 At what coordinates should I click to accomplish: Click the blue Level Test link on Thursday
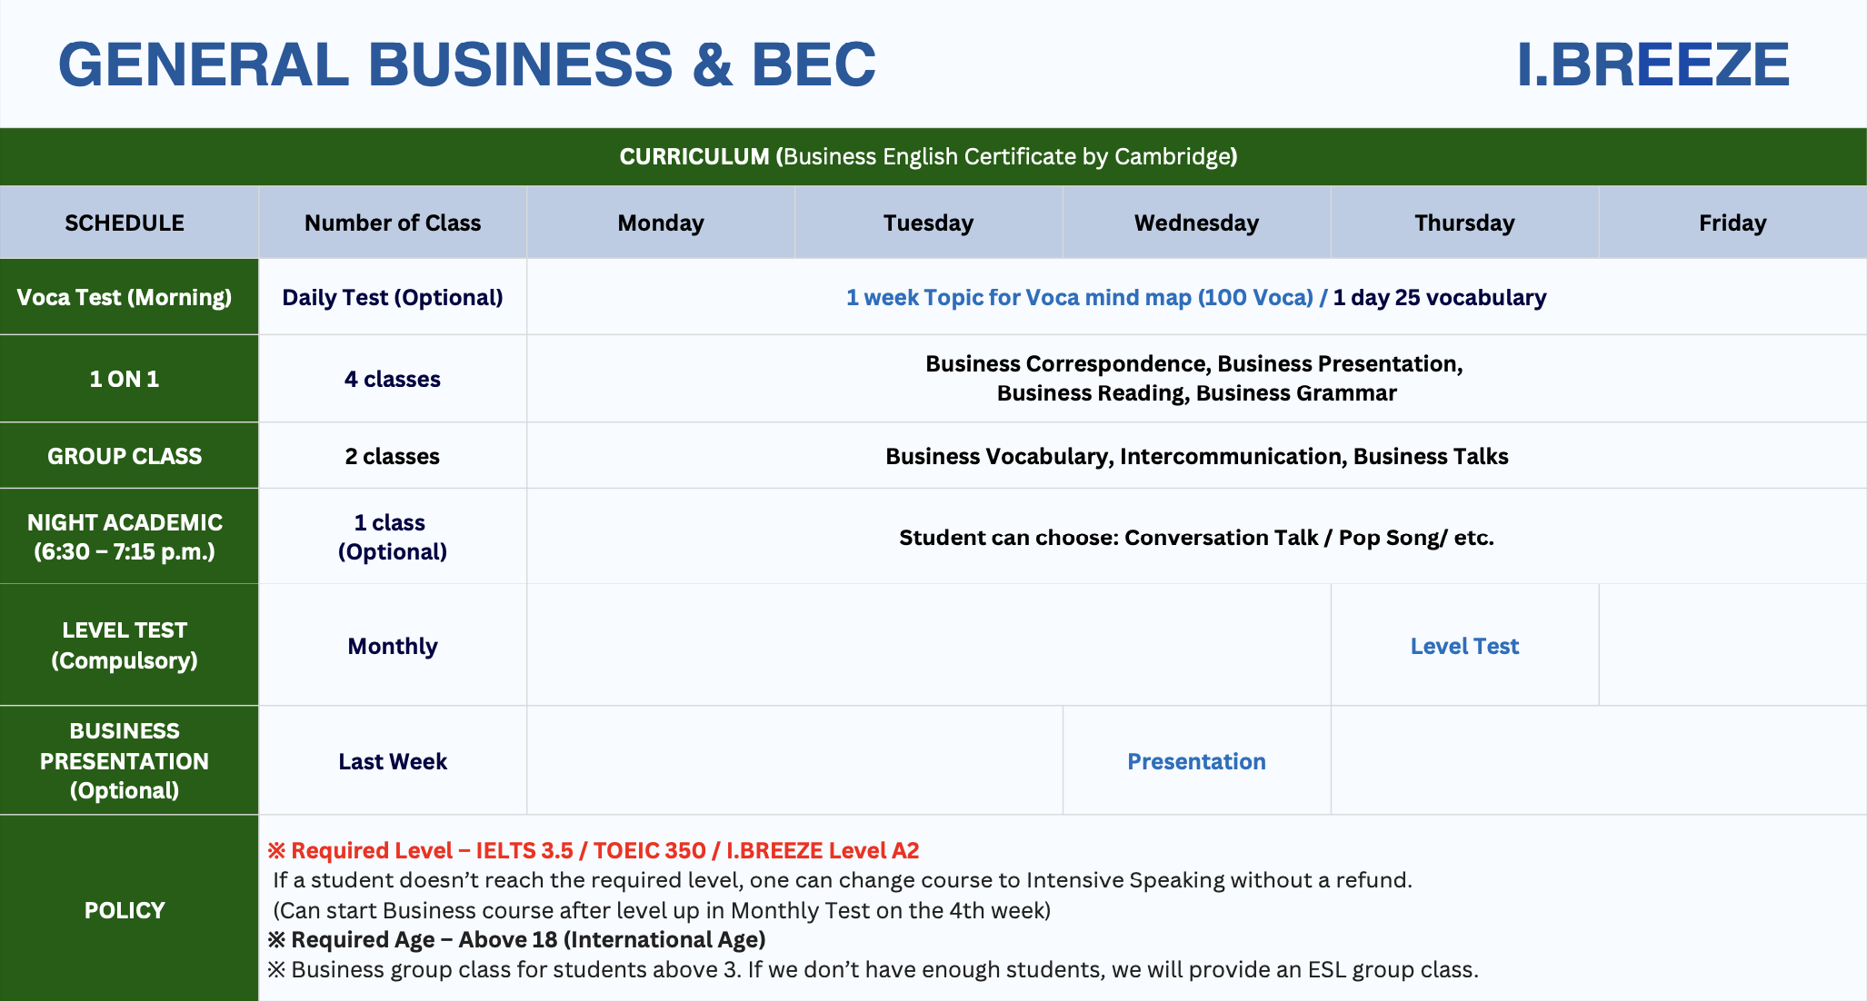pos(1464,646)
